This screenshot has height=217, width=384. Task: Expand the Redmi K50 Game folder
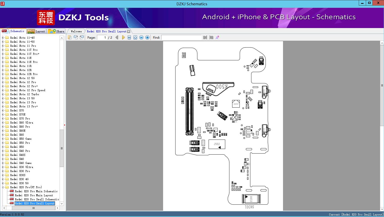[x=3, y=139]
